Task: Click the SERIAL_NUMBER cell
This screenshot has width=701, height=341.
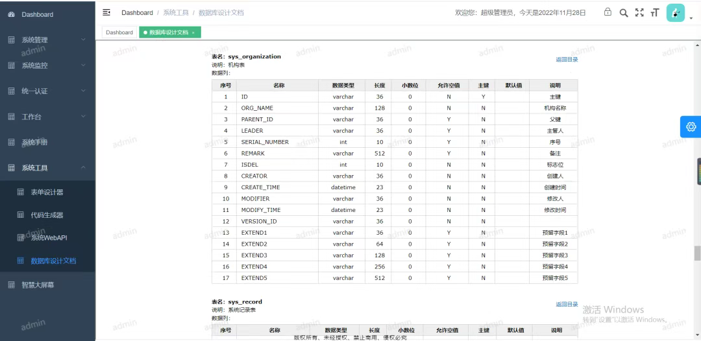Action: tap(277, 142)
